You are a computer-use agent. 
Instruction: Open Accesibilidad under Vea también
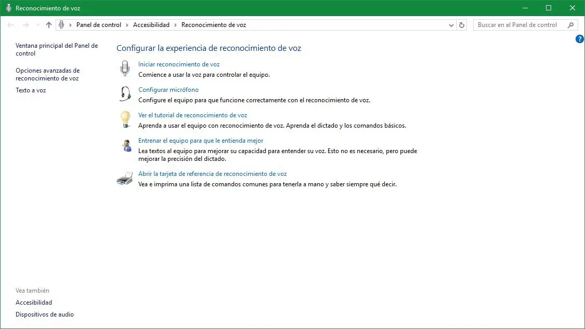34,303
